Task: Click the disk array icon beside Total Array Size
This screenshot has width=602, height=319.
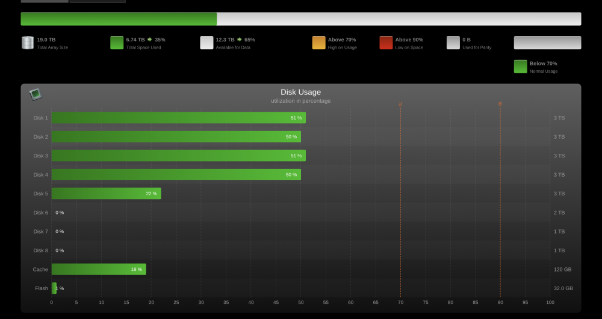Action: pos(28,43)
